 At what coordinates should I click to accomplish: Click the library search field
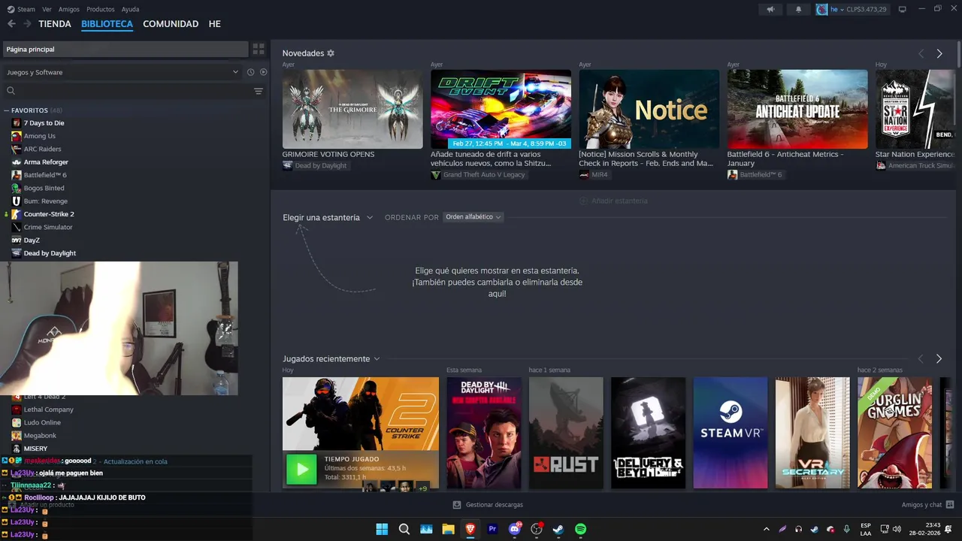coord(124,91)
